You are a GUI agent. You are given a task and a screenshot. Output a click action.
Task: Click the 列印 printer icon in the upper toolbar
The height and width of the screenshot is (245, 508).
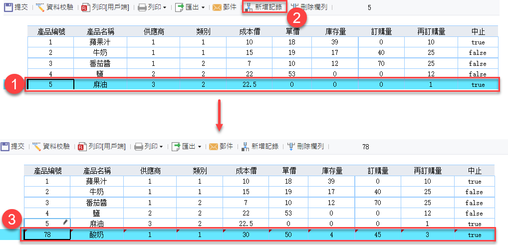(142, 8)
